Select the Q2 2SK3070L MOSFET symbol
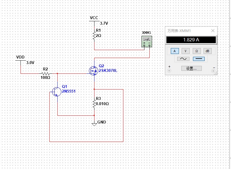This screenshot has width=231, height=169. [94, 71]
